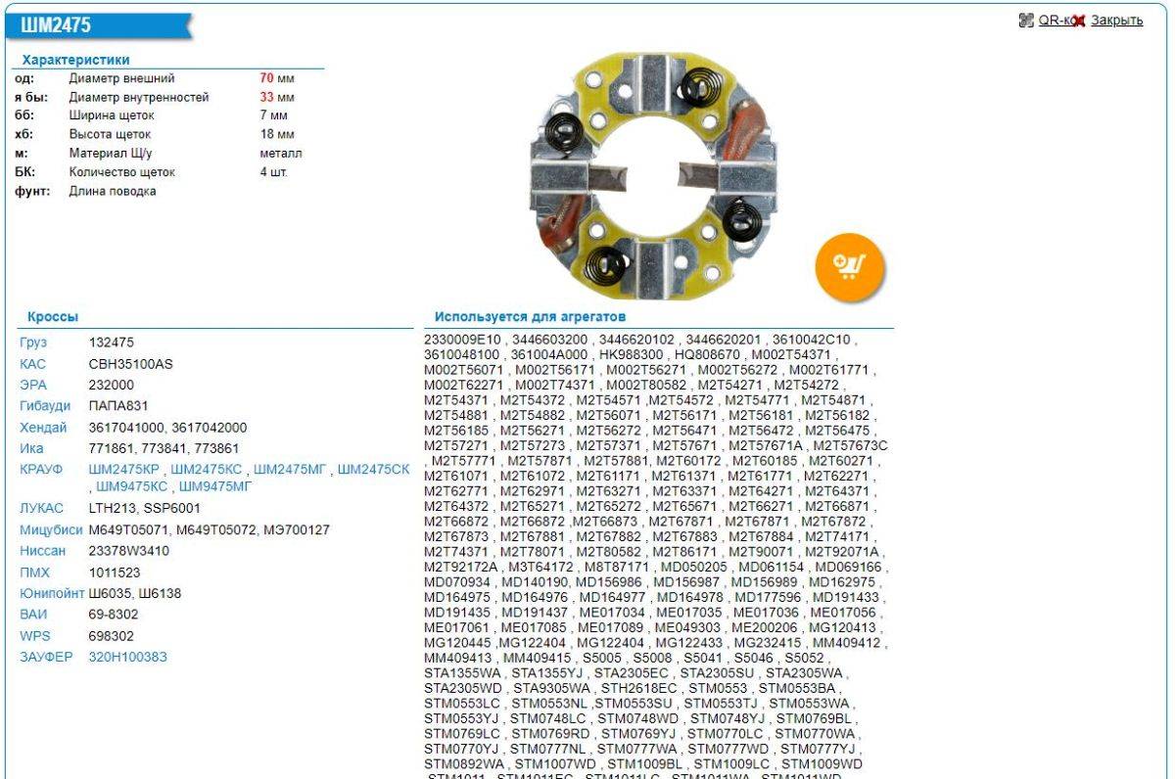
Task: Follow the ШМ2475СК part link
Action: pos(373,470)
